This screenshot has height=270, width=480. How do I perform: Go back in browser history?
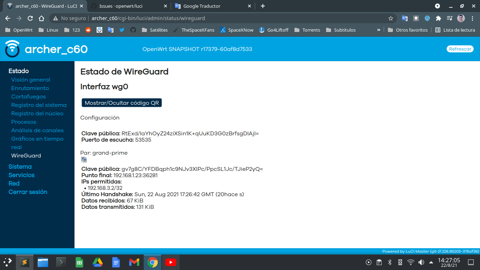(x=8, y=18)
